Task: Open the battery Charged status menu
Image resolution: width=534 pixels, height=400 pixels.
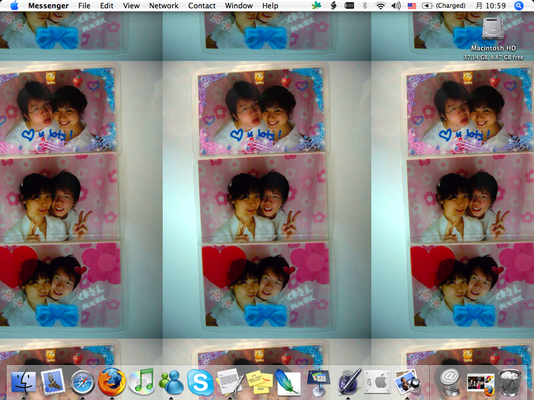Action: [x=443, y=5]
